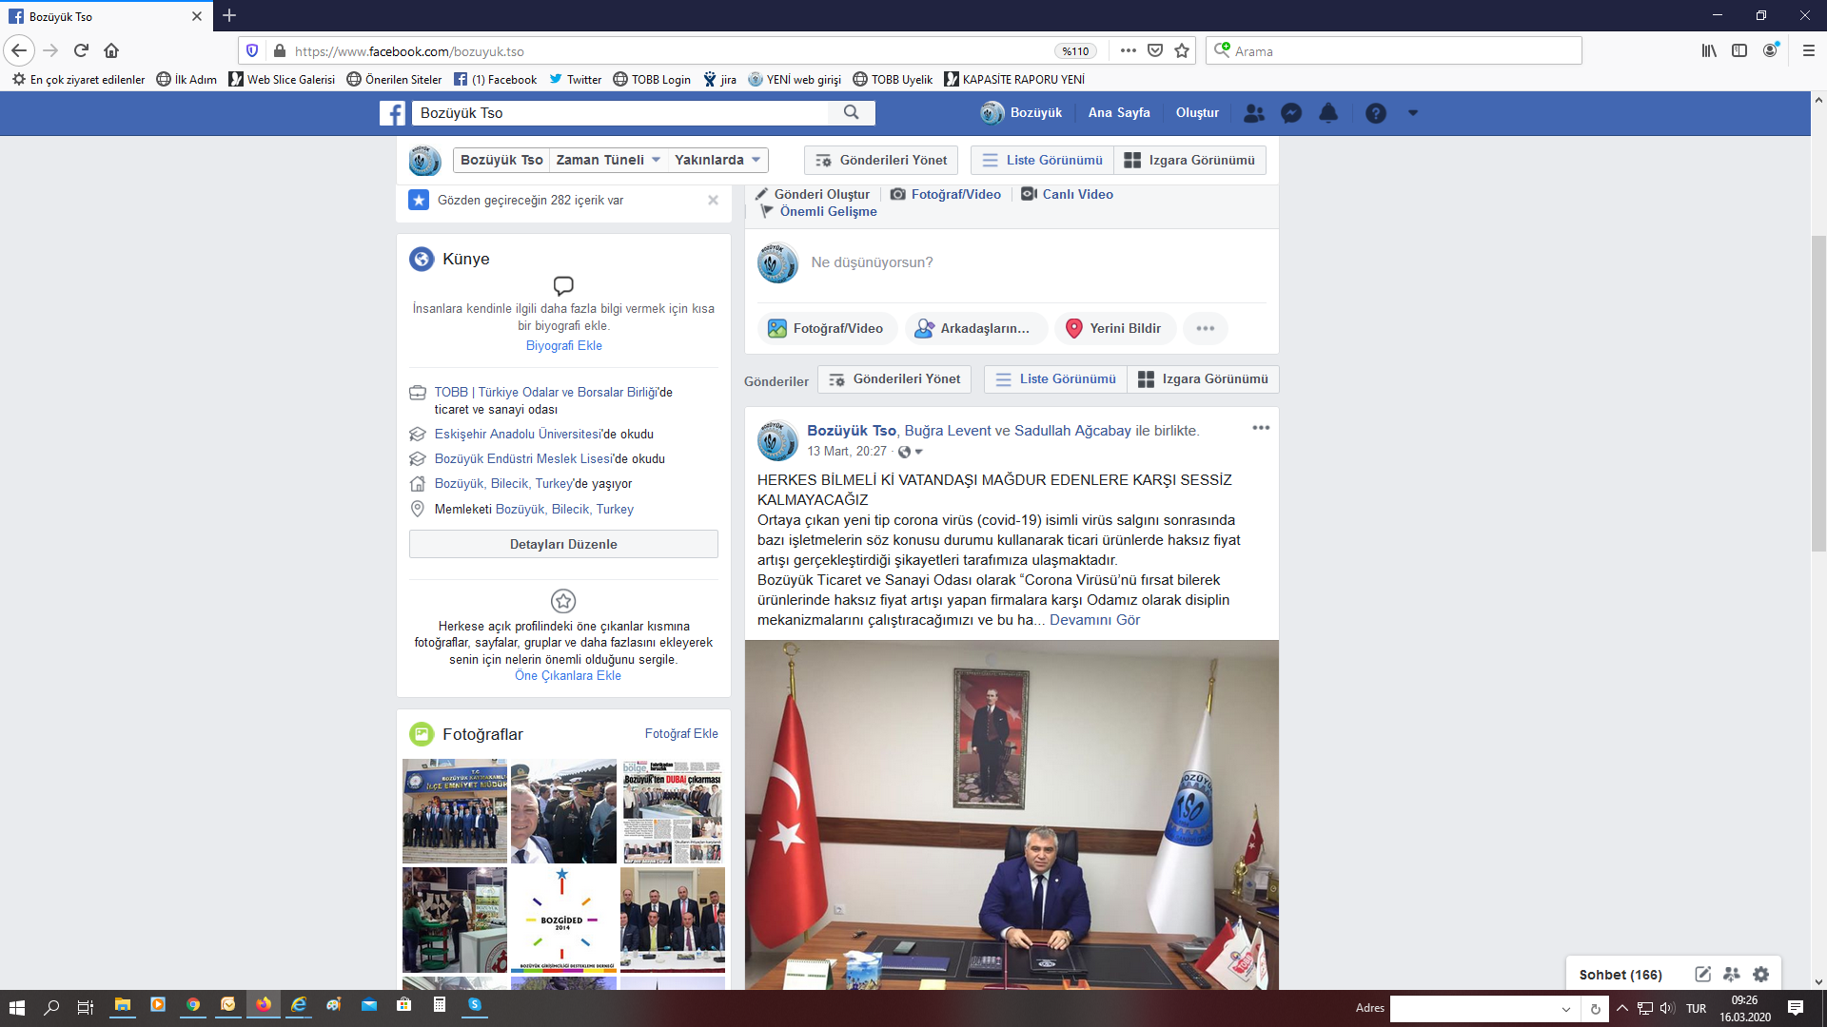The height and width of the screenshot is (1027, 1827).
Task: Open the Twitter bookmark in bookmarks bar
Action: [575, 80]
